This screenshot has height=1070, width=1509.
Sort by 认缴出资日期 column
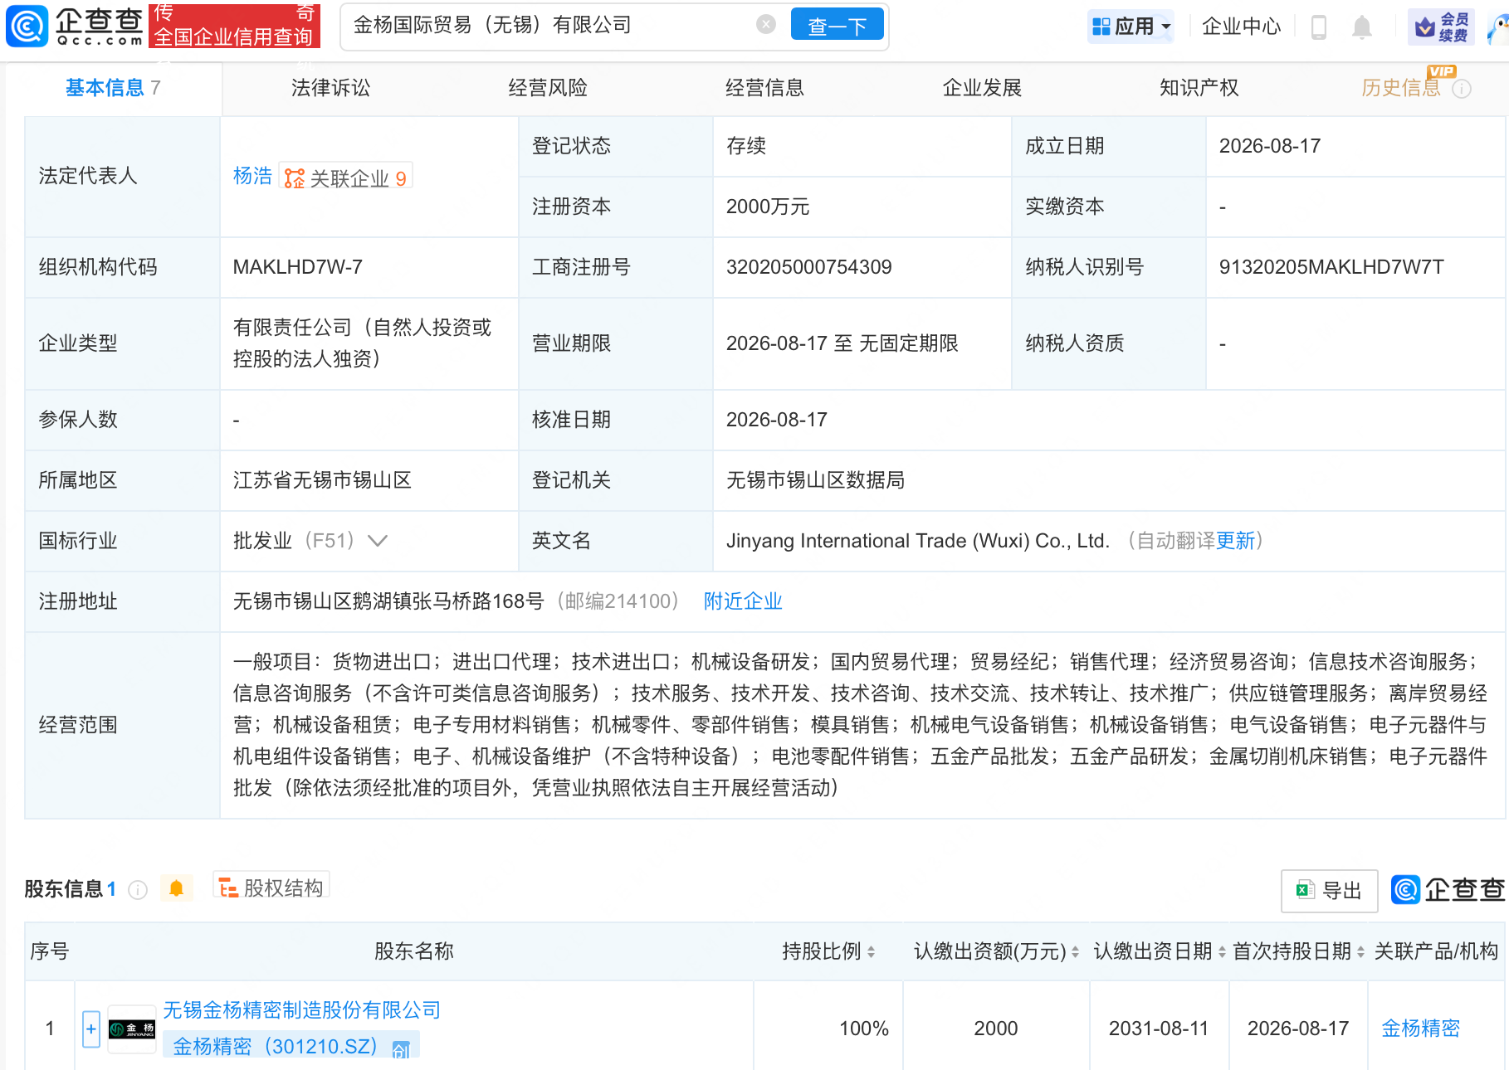[1222, 952]
